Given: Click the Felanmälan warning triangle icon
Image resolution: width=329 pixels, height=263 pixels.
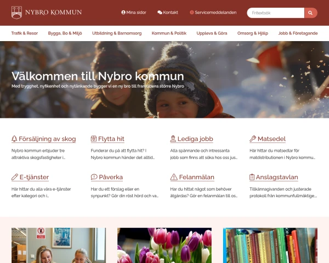Looking at the screenshot, I should [x=174, y=177].
